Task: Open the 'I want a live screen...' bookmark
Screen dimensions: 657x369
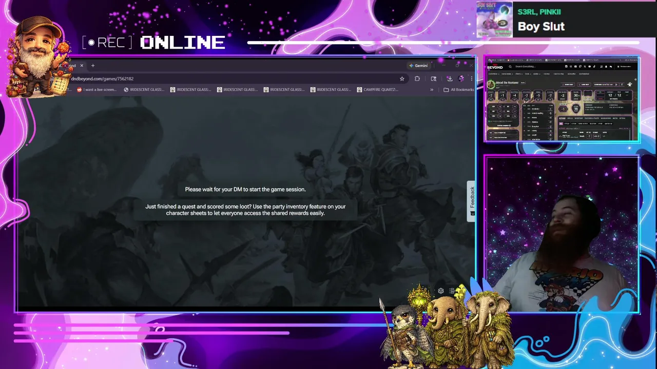Action: pyautogui.click(x=97, y=90)
